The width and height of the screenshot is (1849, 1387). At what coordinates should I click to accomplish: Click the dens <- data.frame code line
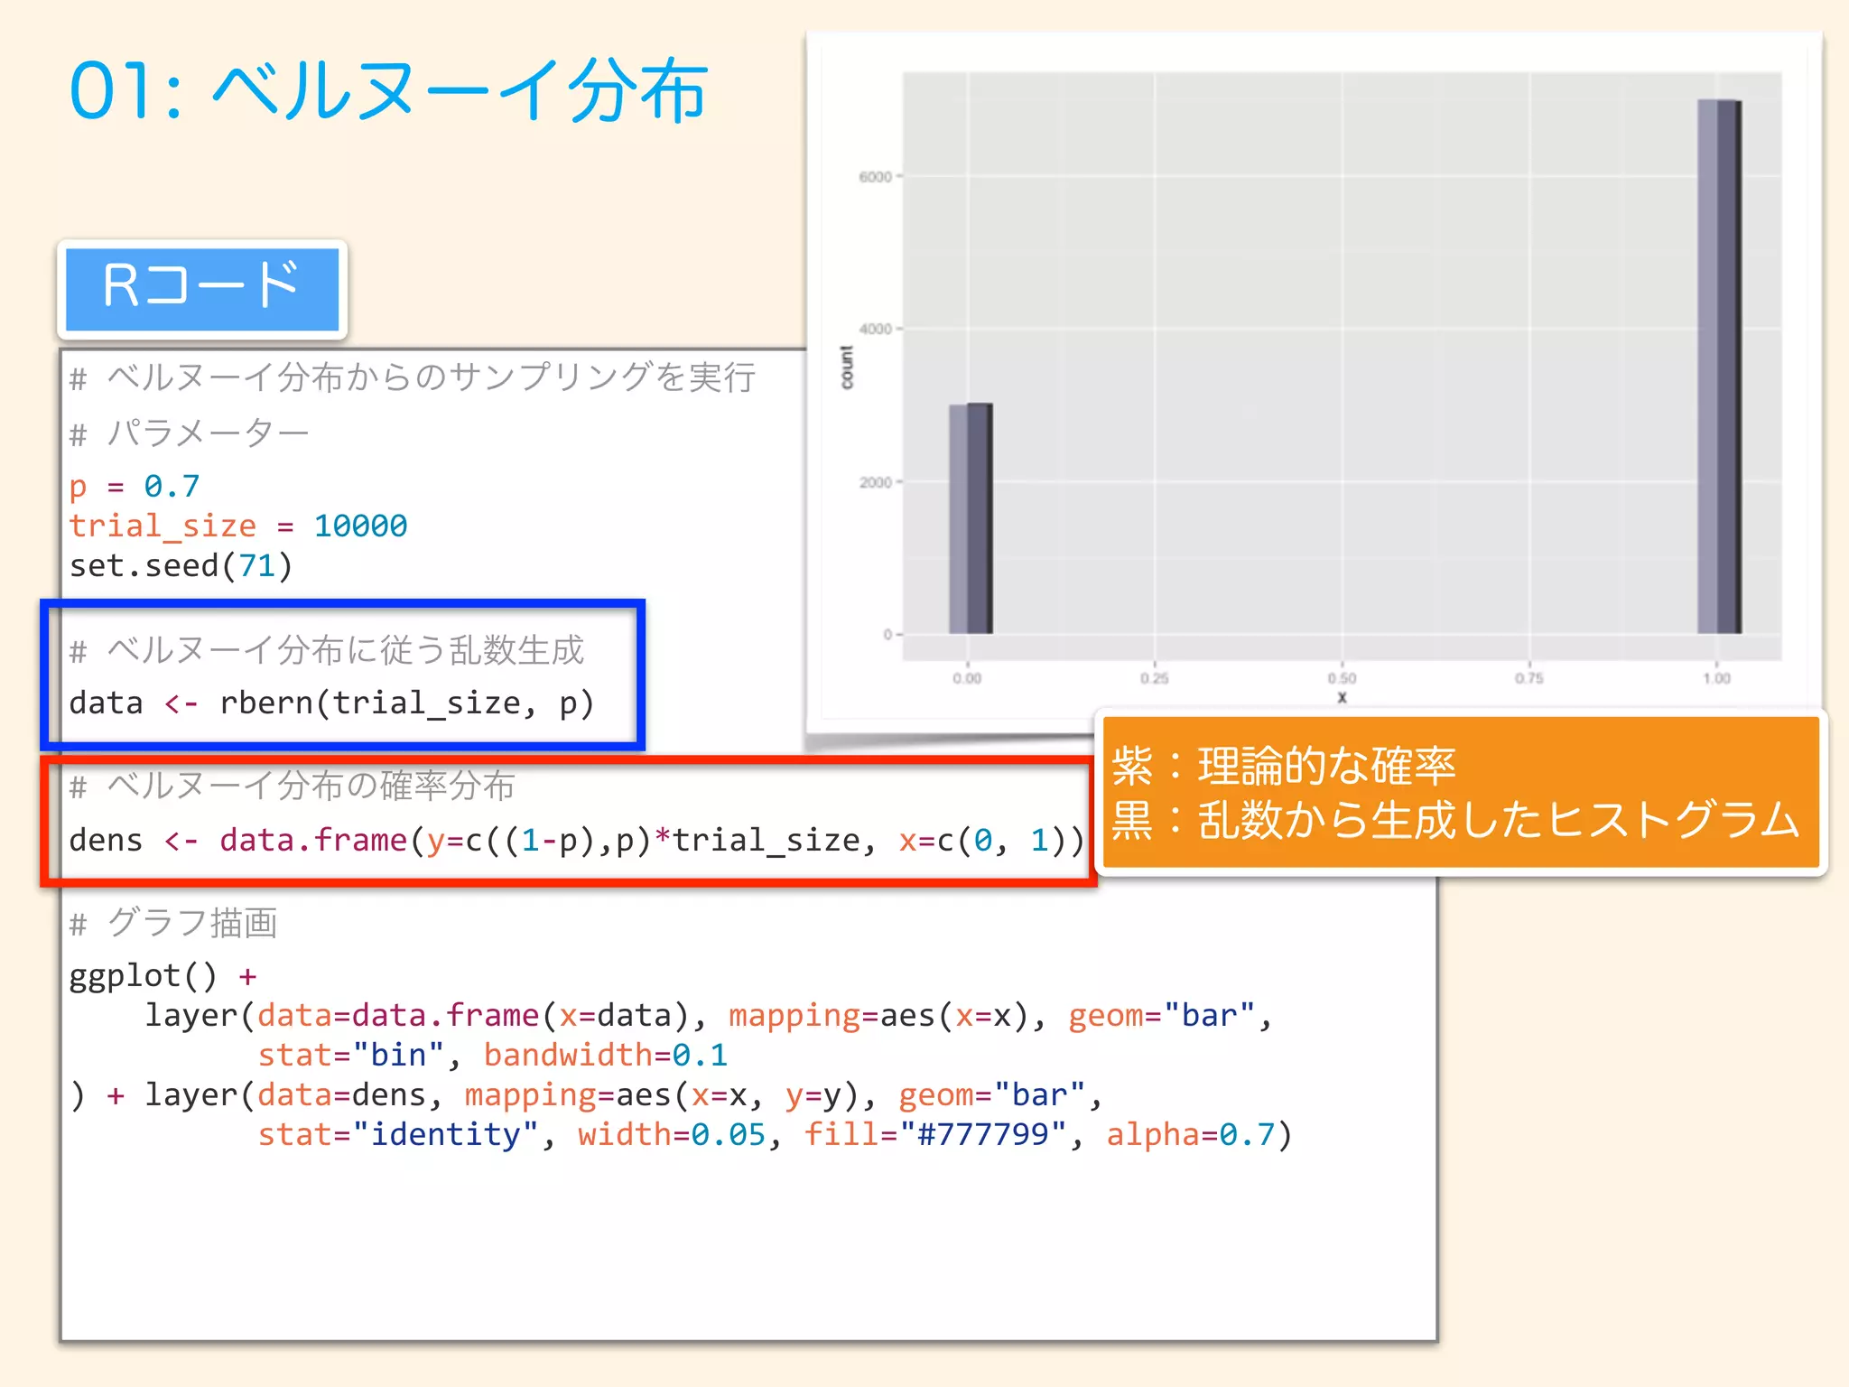pyautogui.click(x=576, y=841)
